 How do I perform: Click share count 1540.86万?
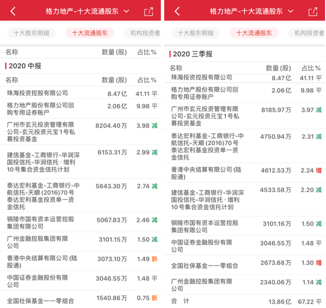[x=112, y=298]
